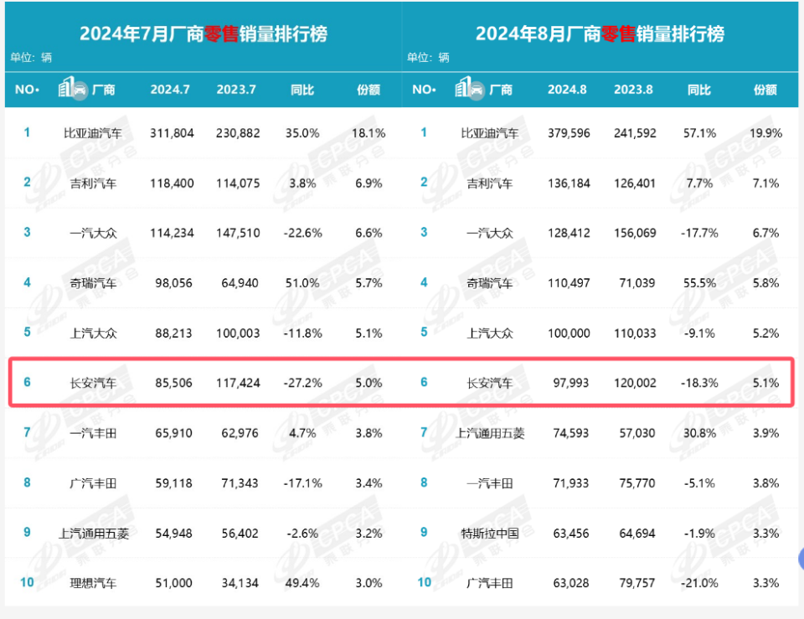
Task: Click the 54,948 cell
Action: pos(174,534)
